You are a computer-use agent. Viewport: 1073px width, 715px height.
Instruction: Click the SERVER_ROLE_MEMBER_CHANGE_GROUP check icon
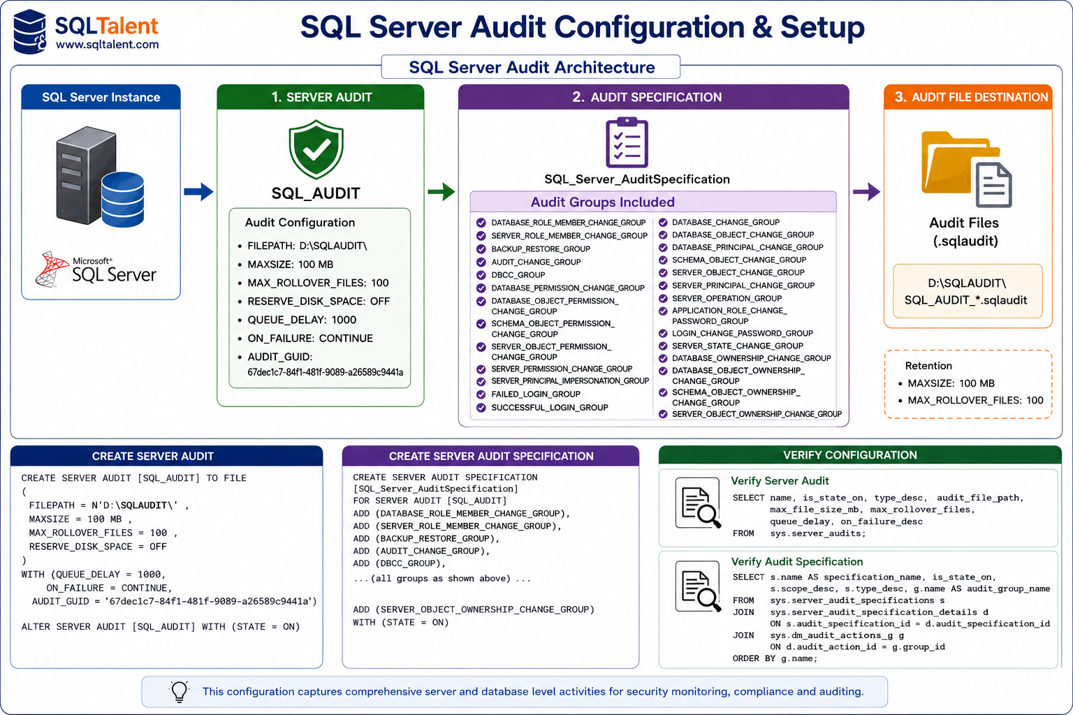point(481,236)
